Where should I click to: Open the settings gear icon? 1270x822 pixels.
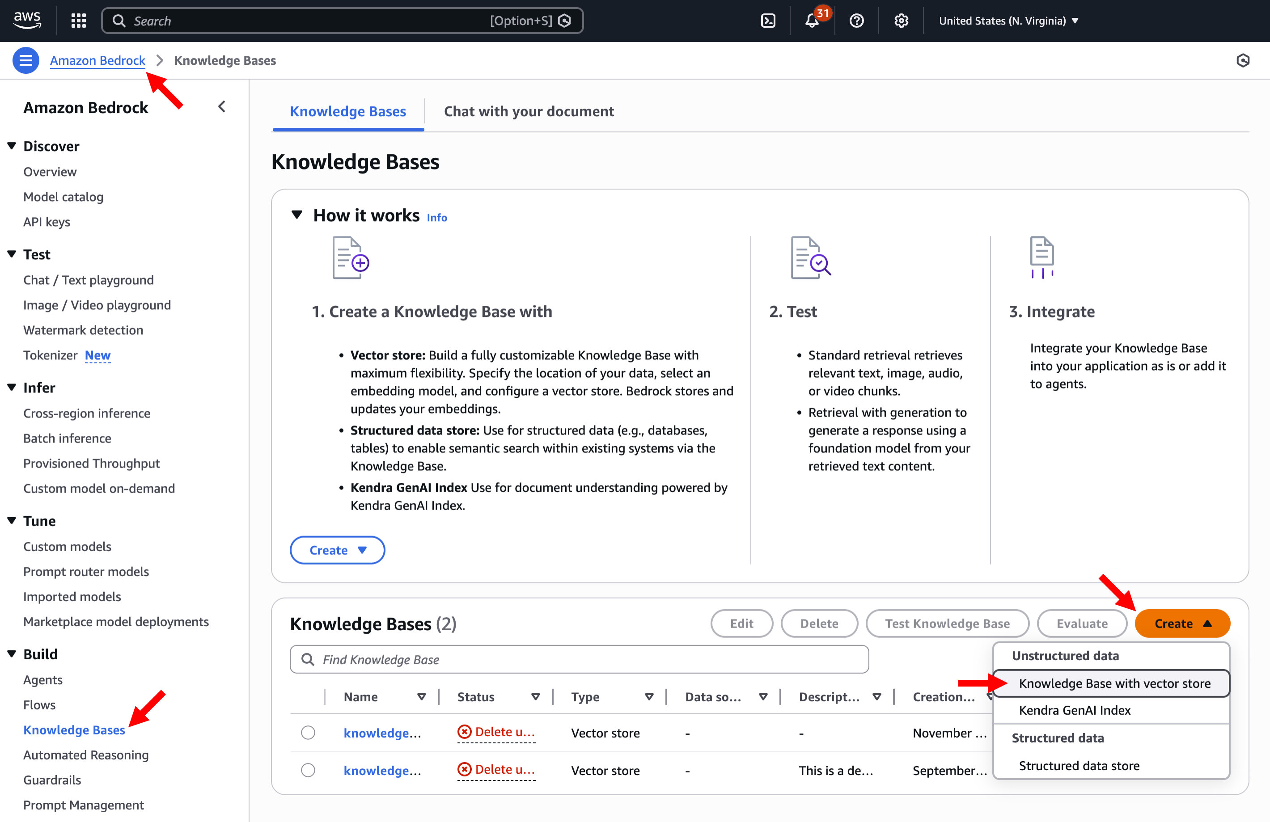pos(901,21)
